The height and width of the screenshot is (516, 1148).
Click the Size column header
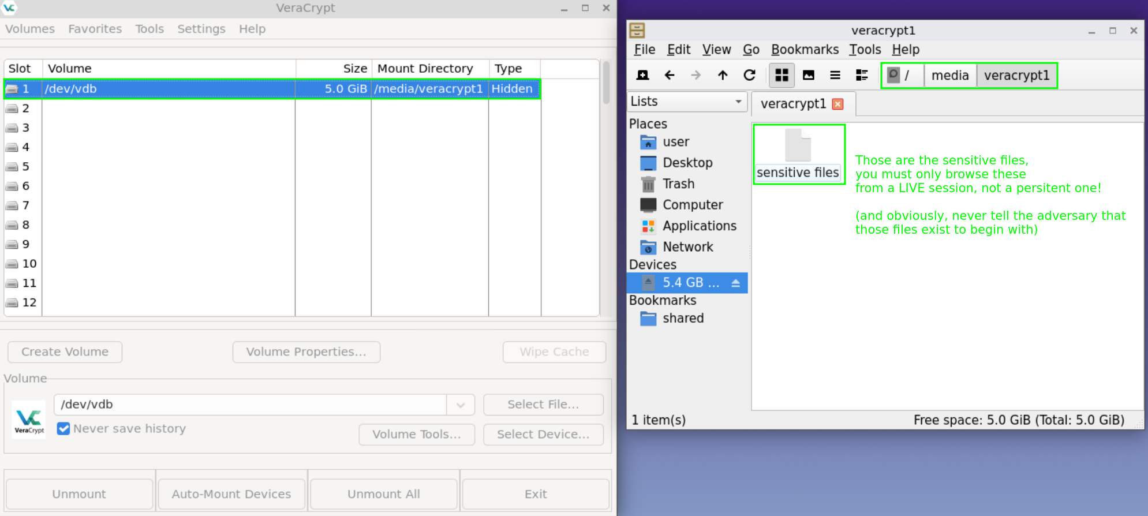pyautogui.click(x=334, y=69)
